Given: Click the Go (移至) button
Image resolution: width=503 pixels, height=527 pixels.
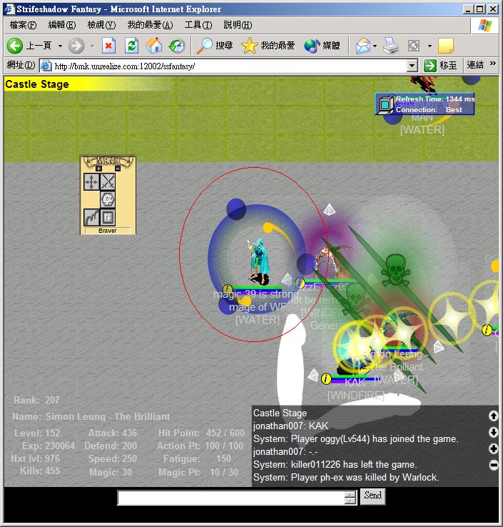Looking at the screenshot, I should coord(440,65).
